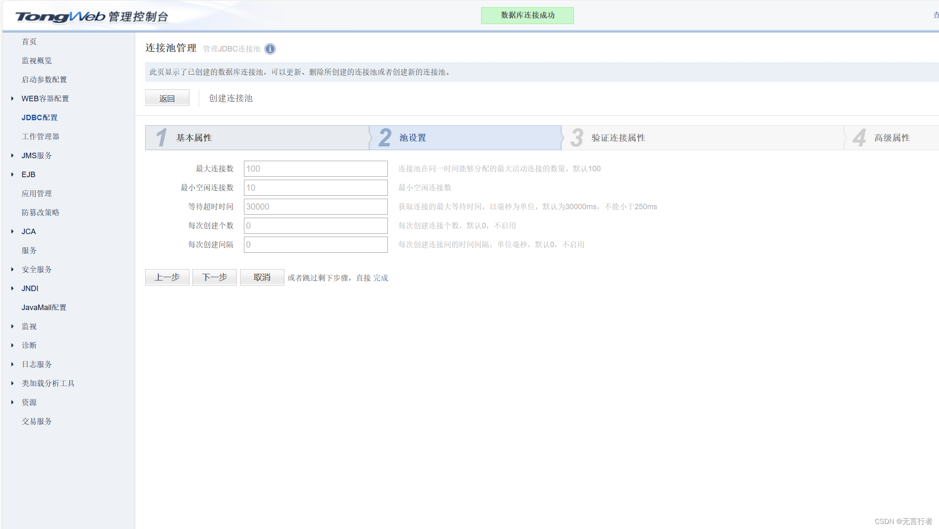Image resolution: width=939 pixels, height=529 pixels.
Task: Expand the EJB sidebar arrow
Action: (12, 174)
